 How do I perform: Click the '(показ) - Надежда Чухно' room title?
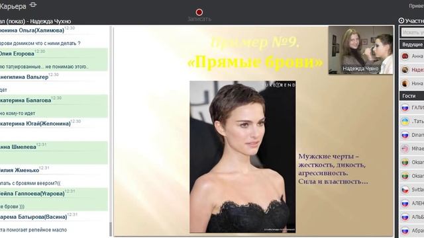click(x=35, y=21)
